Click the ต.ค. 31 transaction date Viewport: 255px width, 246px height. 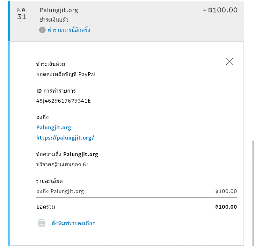point(22,13)
